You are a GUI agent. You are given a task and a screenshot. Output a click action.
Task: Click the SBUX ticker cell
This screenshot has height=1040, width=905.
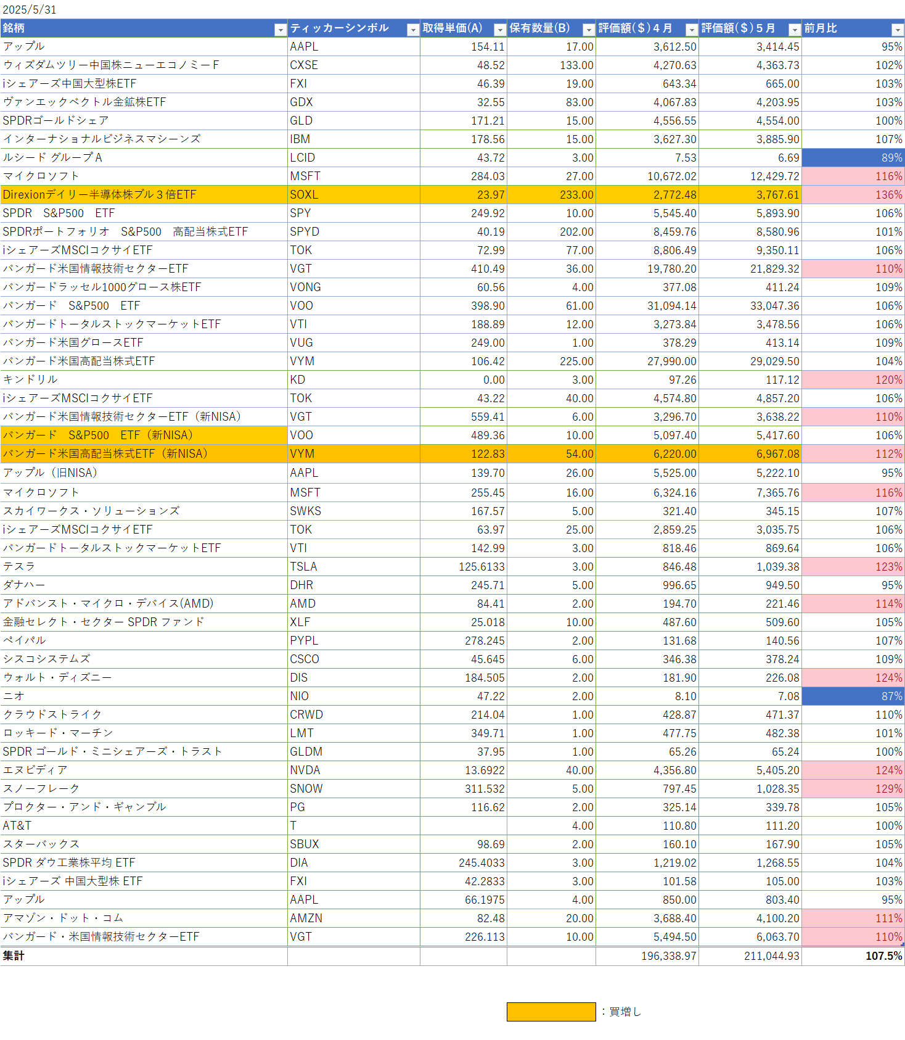354,844
